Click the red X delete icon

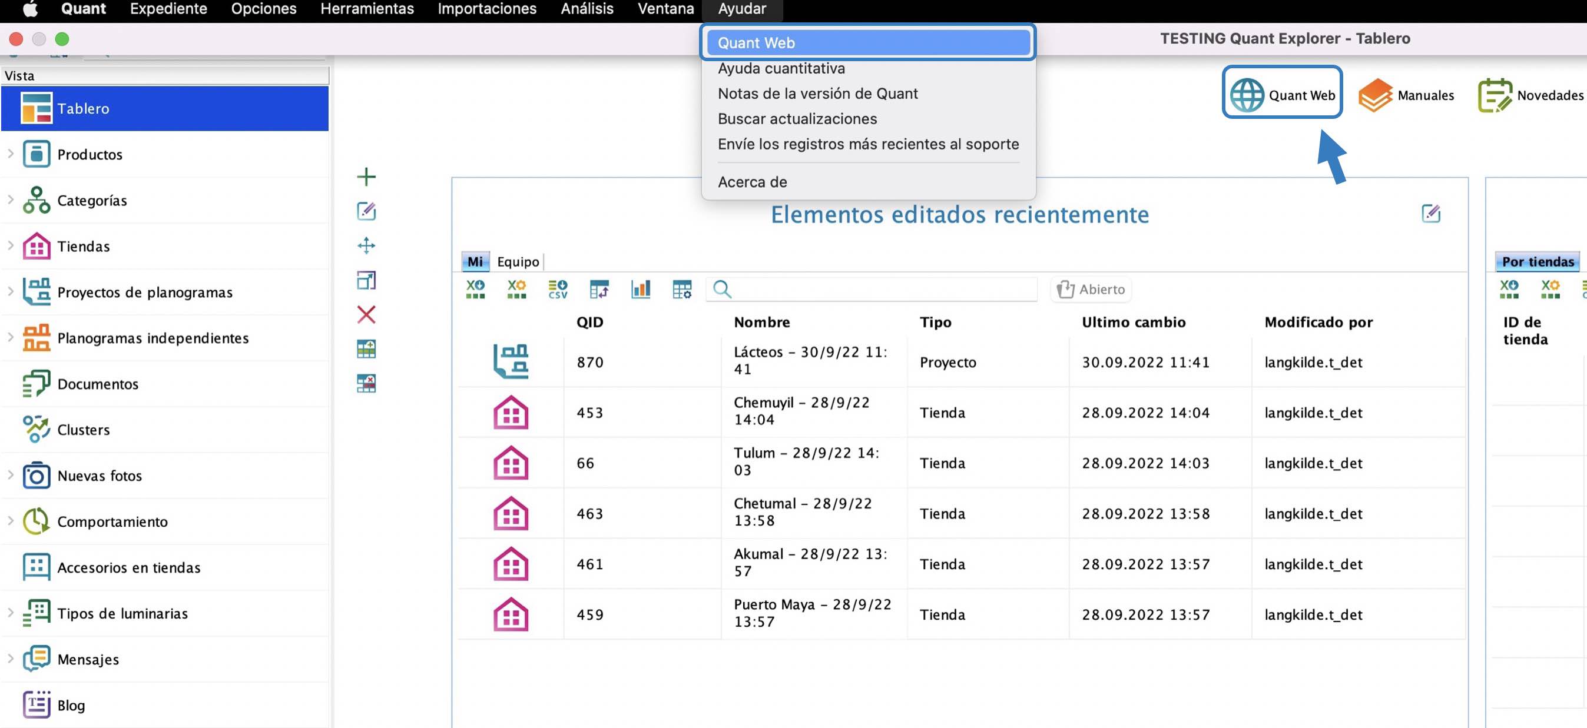pyautogui.click(x=366, y=315)
